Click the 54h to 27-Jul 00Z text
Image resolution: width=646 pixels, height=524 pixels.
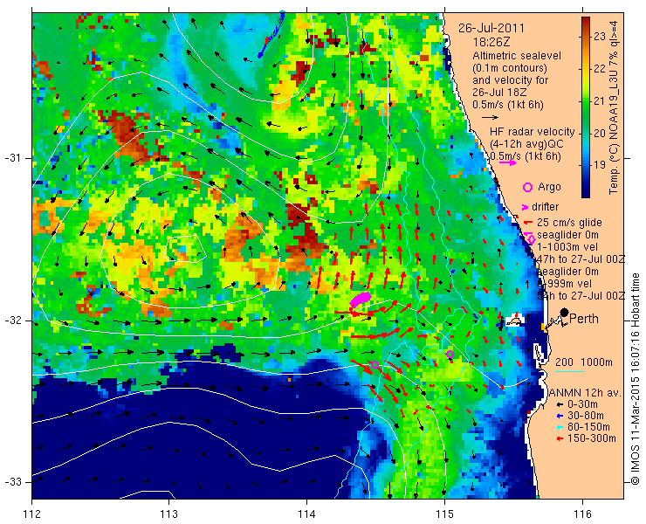click(x=581, y=296)
